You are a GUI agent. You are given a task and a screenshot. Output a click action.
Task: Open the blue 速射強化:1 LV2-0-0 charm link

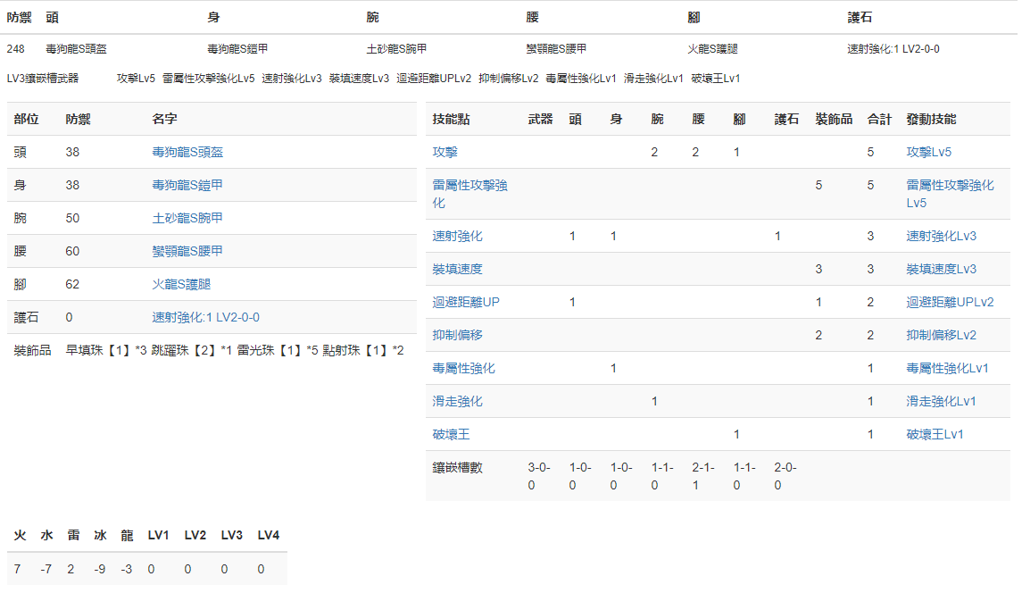pos(205,318)
